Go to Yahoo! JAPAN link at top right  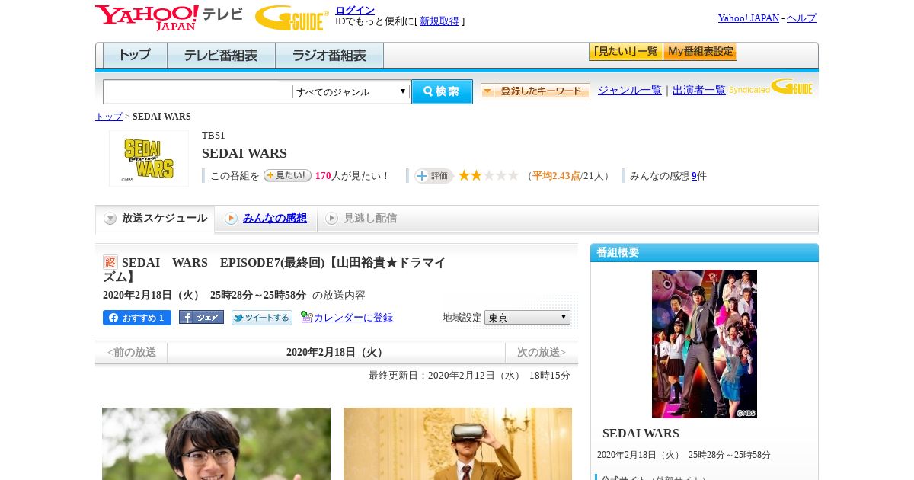[x=749, y=18]
